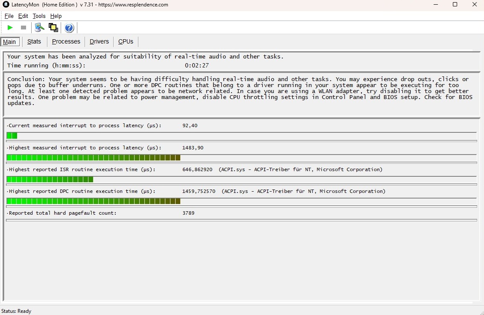This screenshot has width=484, height=315.
Task: Click the highest DPC routine execution time bar
Action: coord(94,201)
